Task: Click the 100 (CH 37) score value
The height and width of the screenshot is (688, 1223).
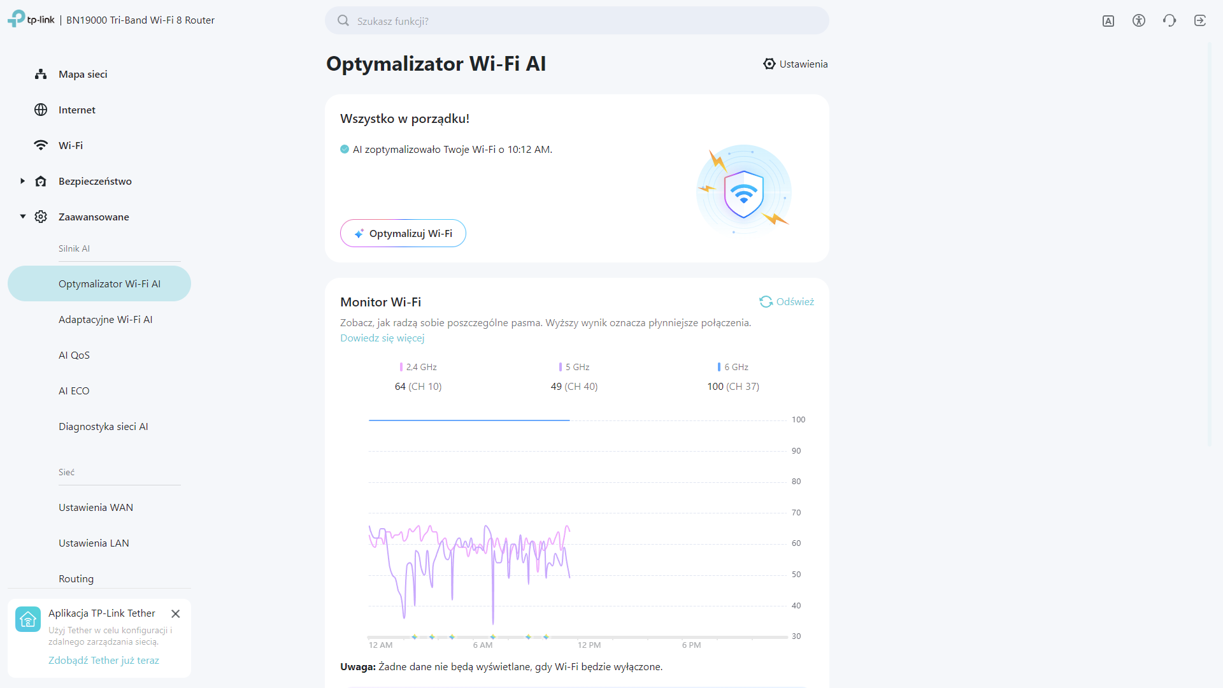Action: tap(733, 386)
